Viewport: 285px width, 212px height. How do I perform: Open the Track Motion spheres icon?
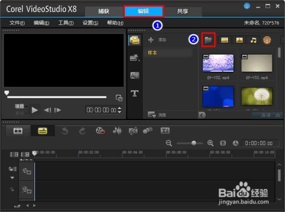tap(148, 131)
